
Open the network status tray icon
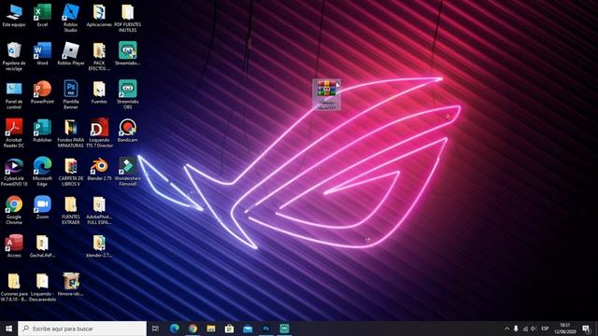[x=525, y=329]
